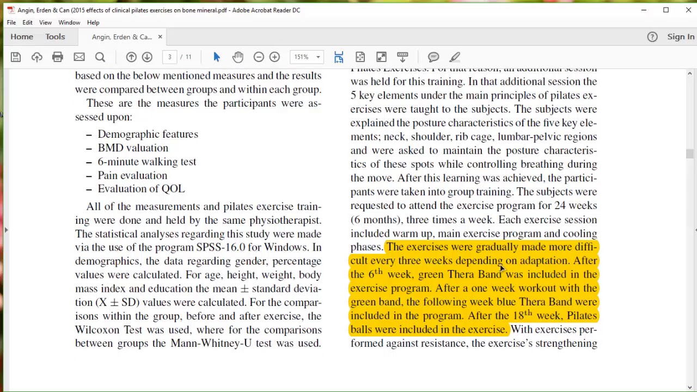This screenshot has width=697, height=392.
Task: Print the document using printer icon
Action: [58, 57]
